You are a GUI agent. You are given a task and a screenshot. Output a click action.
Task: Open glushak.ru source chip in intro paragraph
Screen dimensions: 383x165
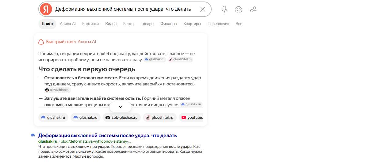[x=155, y=60]
